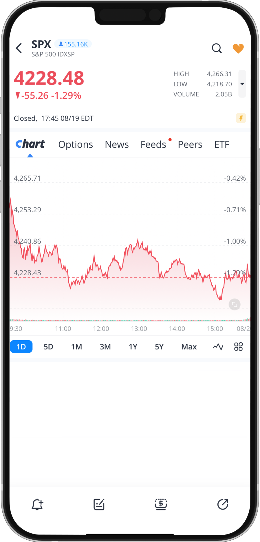Select the 5D time range
This screenshot has width=260, height=542.
coord(48,347)
